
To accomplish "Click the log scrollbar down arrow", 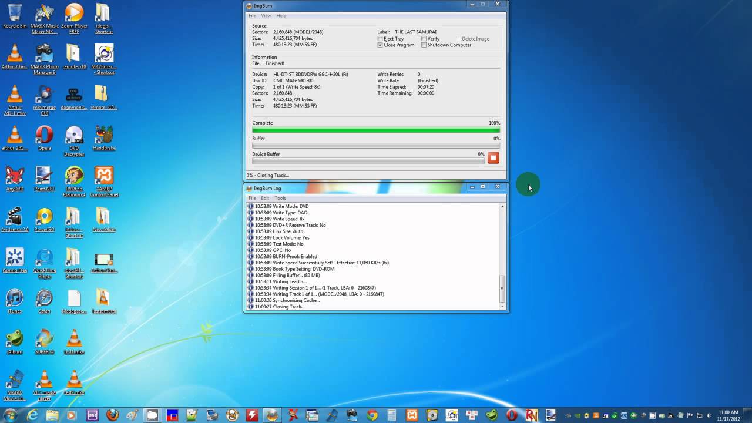I will coord(502,306).
